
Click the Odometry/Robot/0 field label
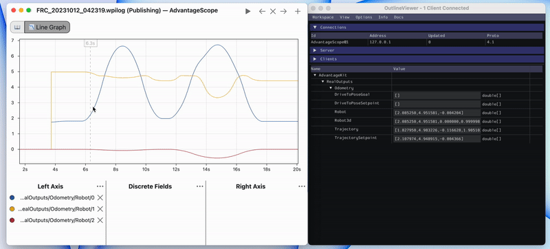click(57, 198)
